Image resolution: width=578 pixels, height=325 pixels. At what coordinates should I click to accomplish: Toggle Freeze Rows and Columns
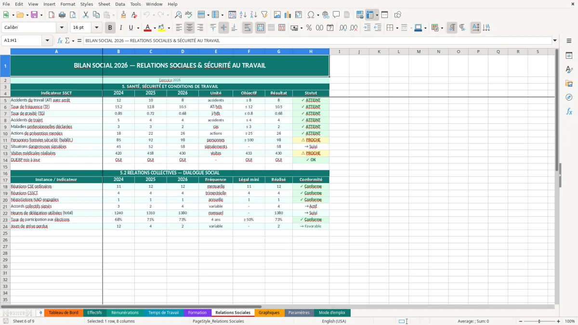pos(370,15)
